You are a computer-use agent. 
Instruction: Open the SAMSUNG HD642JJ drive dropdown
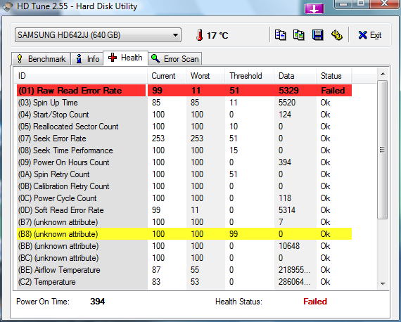(x=98, y=35)
